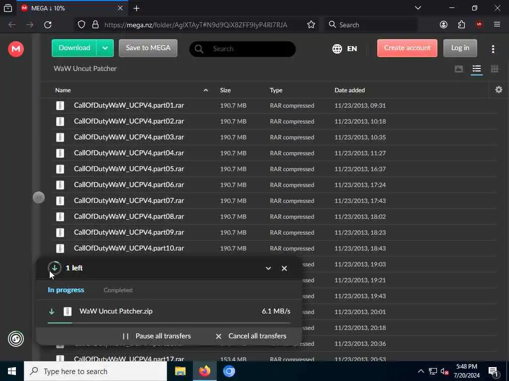The image size is (509, 381).
Task: Open Firefox hamburger application menu
Action: point(497,25)
